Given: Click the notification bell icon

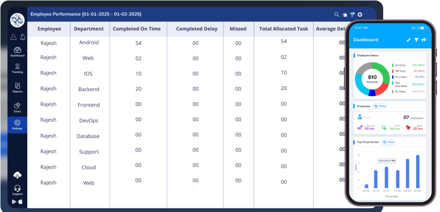Looking at the screenshot, I should tap(23, 37).
